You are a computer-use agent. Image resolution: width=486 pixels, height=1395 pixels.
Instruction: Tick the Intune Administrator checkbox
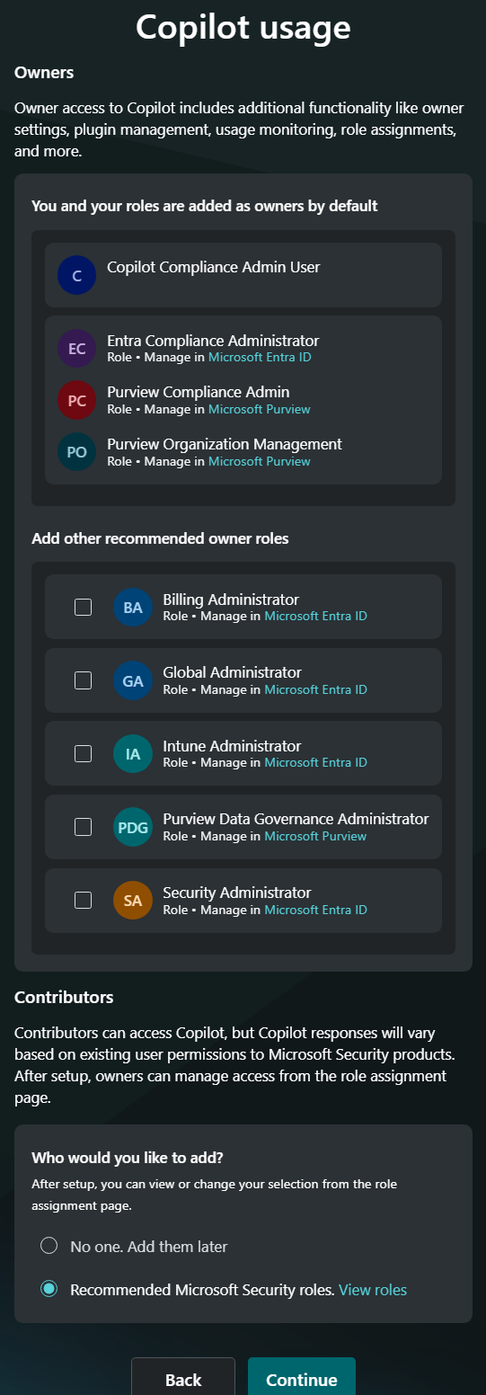(x=83, y=753)
